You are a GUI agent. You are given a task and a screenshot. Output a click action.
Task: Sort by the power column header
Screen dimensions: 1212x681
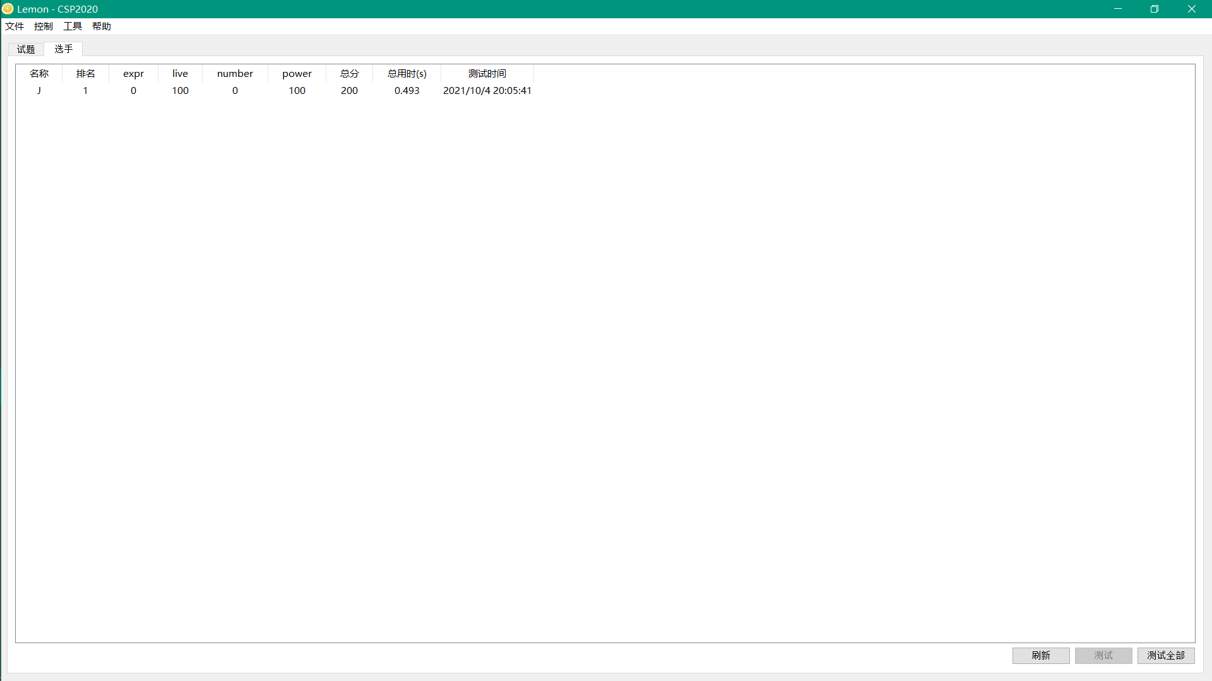point(297,74)
